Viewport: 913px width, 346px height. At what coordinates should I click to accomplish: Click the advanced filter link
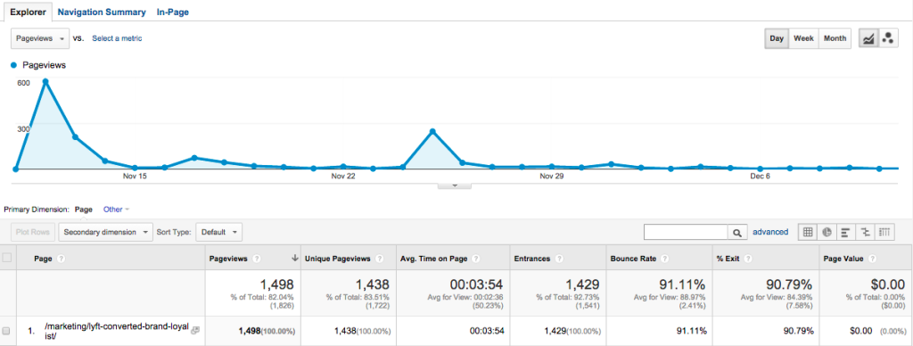coord(770,232)
